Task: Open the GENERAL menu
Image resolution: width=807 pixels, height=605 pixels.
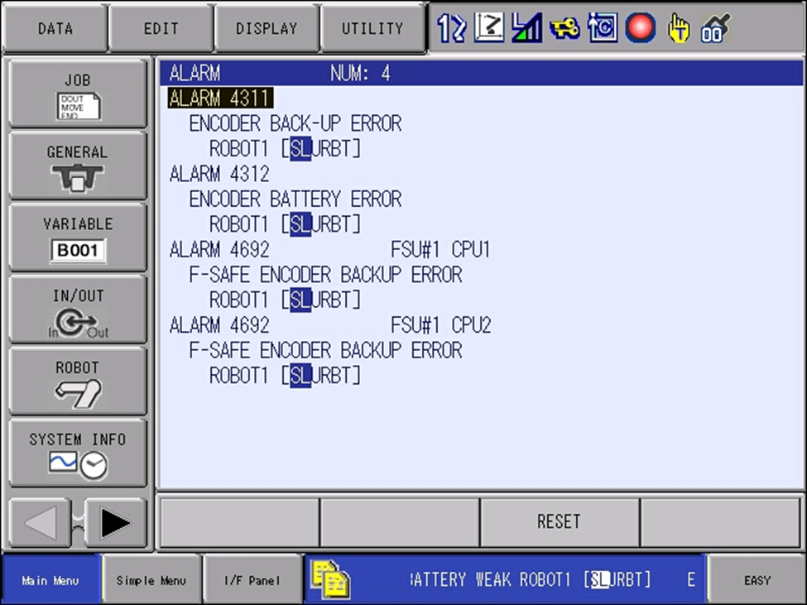Action: pos(78,166)
